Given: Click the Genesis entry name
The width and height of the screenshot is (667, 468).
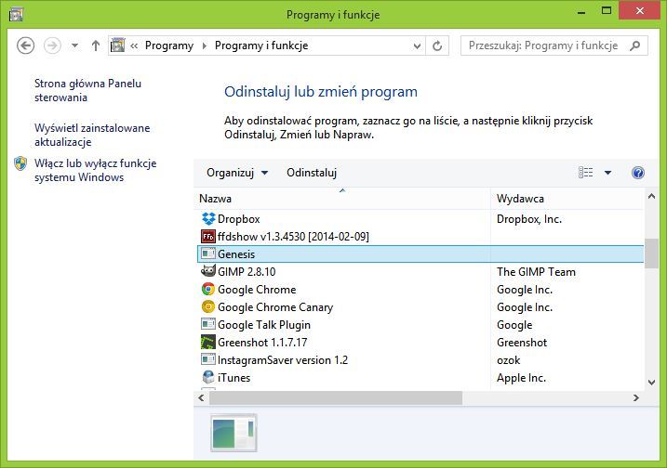Looking at the screenshot, I should click(236, 253).
